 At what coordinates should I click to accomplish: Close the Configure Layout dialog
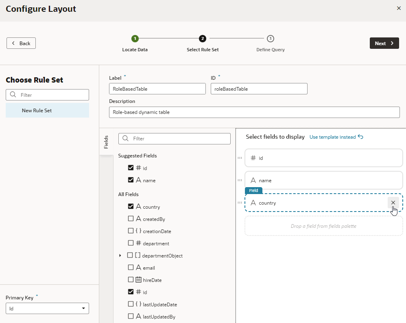(399, 8)
